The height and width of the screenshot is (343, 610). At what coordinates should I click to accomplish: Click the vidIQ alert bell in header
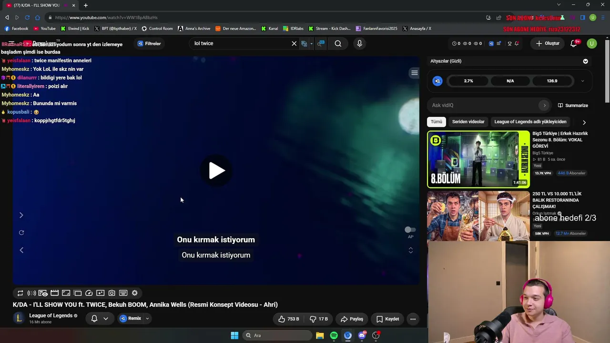(517, 43)
